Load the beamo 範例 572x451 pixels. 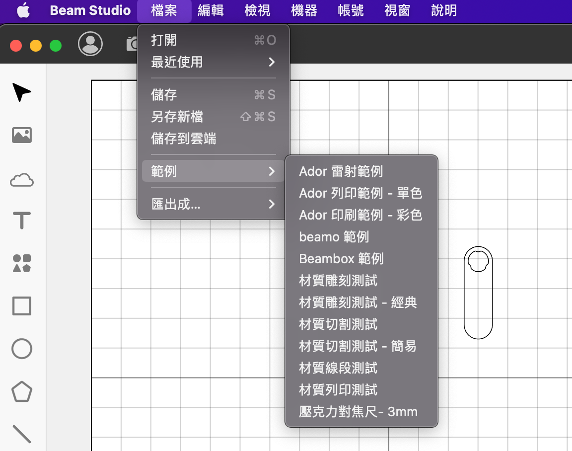coord(361,237)
